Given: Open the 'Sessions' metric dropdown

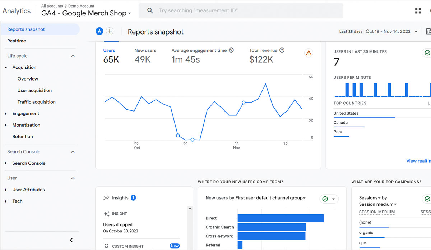Looking at the screenshot, I should pyautogui.click(x=370, y=198).
